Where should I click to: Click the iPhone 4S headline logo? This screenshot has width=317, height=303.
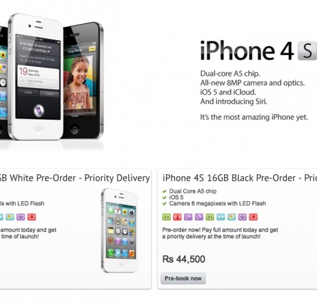258,50
